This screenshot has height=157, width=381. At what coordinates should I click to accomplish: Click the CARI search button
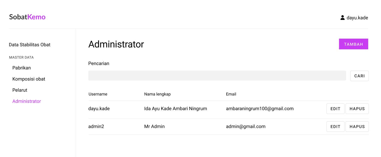[x=359, y=76]
